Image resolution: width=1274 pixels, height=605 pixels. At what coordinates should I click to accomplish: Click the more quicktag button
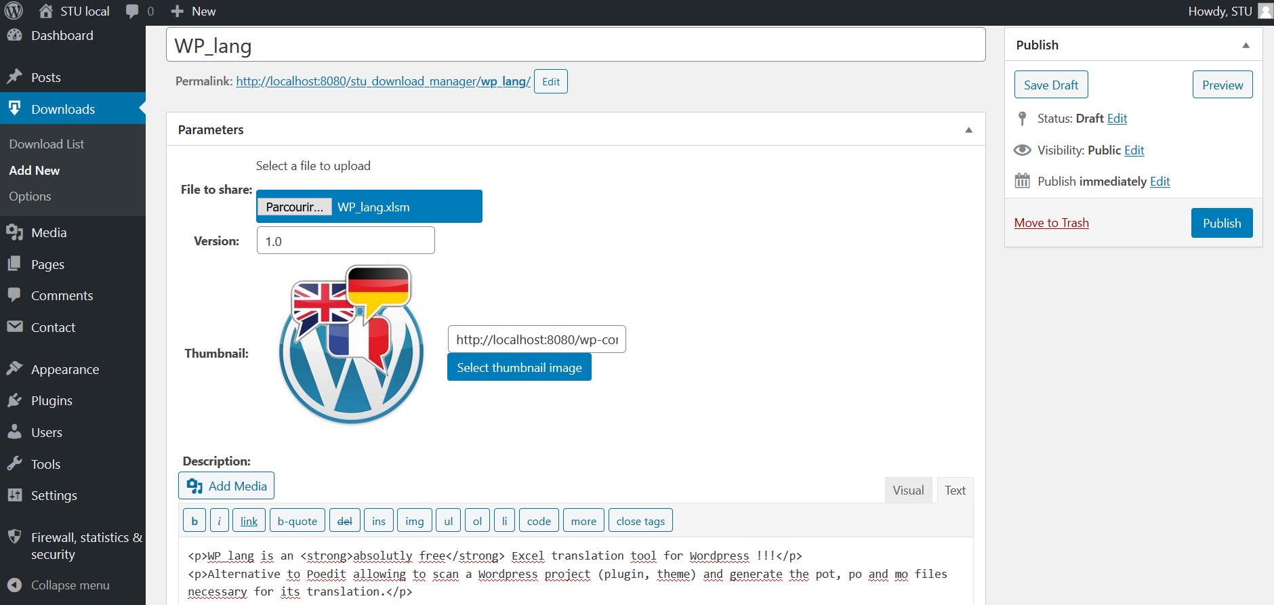coord(583,521)
